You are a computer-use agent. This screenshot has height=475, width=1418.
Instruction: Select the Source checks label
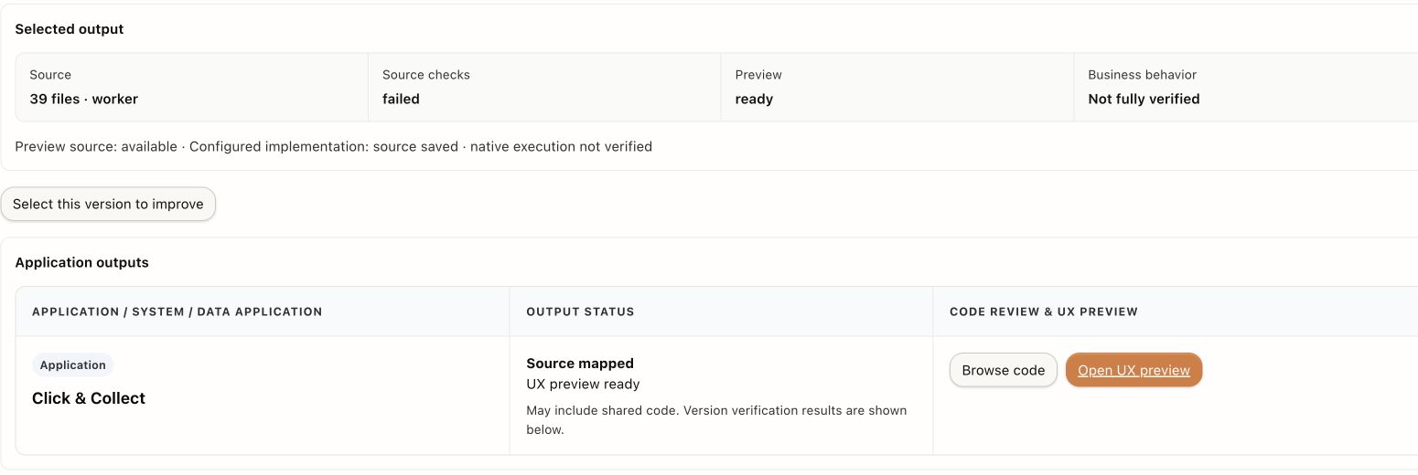426,75
